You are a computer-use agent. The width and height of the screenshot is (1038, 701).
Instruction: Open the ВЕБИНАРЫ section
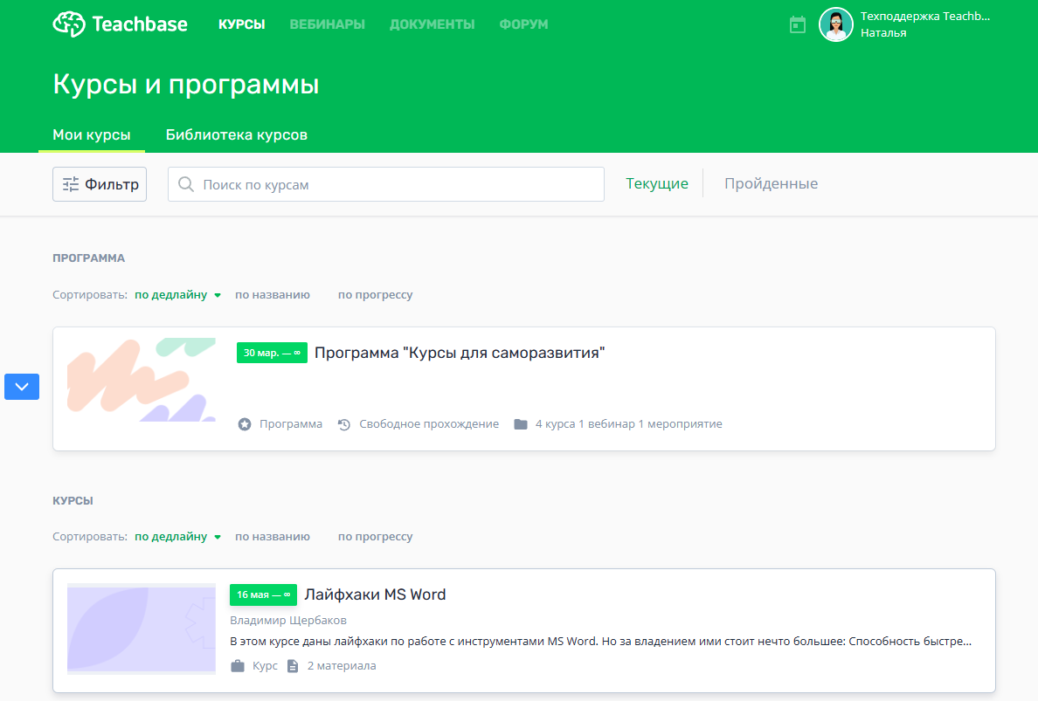click(x=327, y=24)
